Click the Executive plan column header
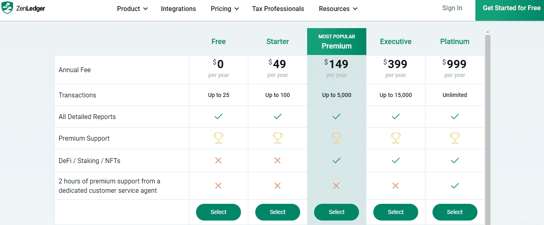Viewport: 544px width, 225px height. (396, 42)
